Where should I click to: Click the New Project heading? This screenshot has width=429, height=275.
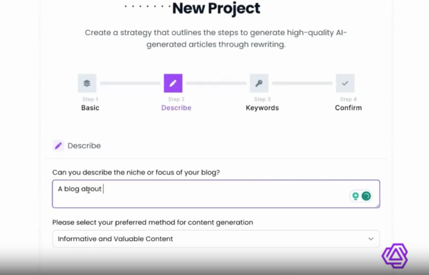click(216, 8)
